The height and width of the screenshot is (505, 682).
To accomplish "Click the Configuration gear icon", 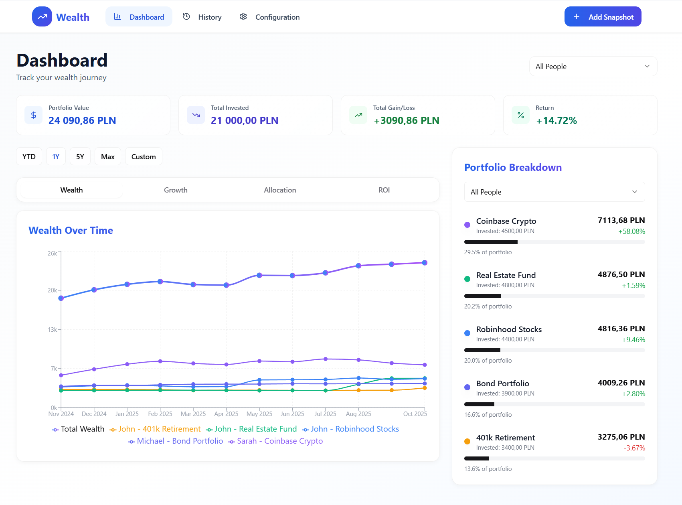I will pyautogui.click(x=243, y=16).
